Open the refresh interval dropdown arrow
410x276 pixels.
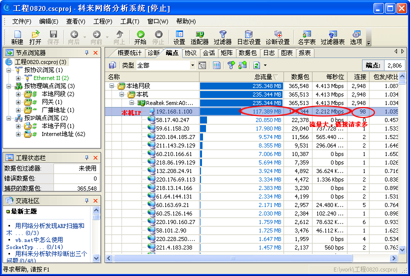(x=265, y=65)
